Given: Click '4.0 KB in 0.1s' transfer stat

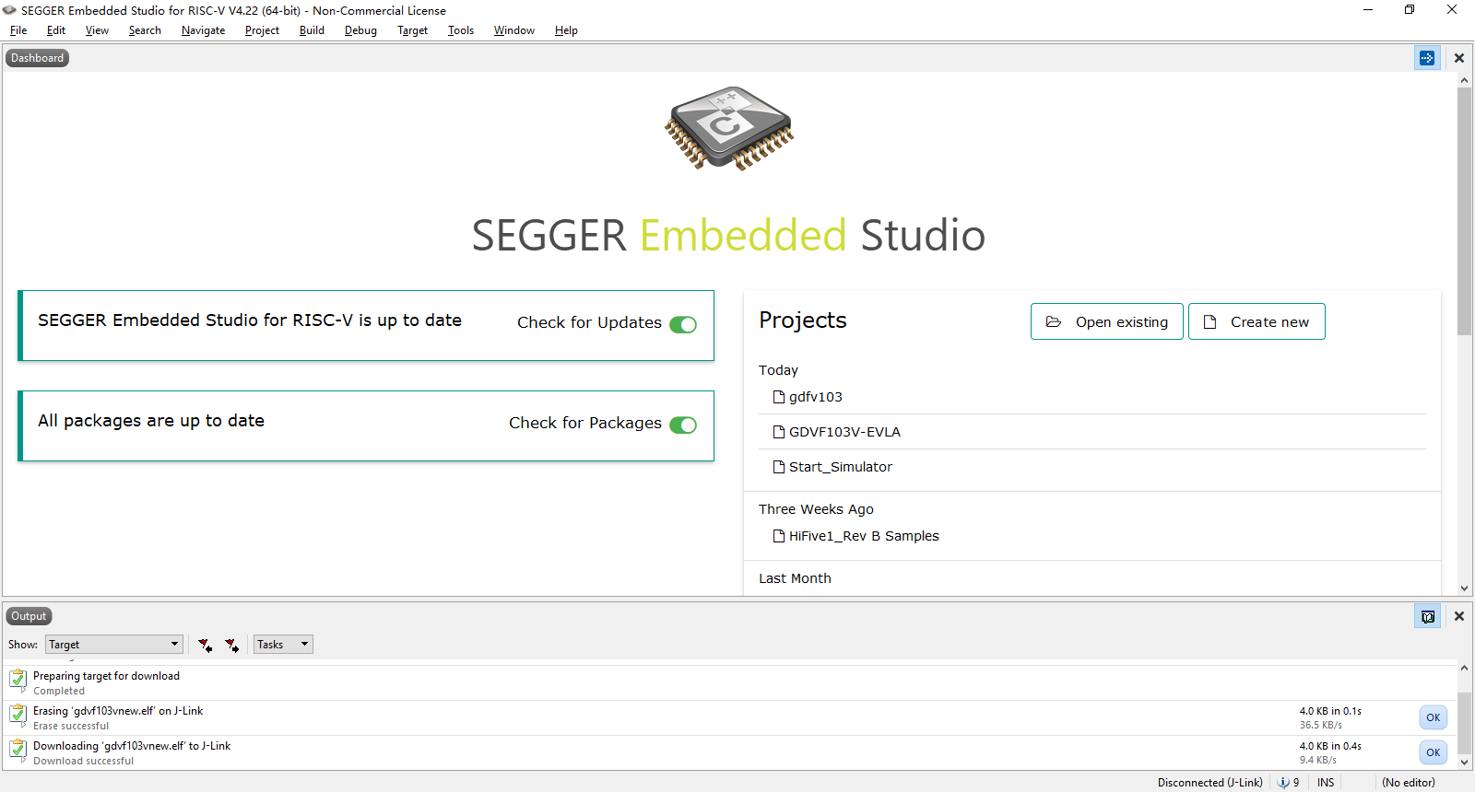Looking at the screenshot, I should [1330, 711].
